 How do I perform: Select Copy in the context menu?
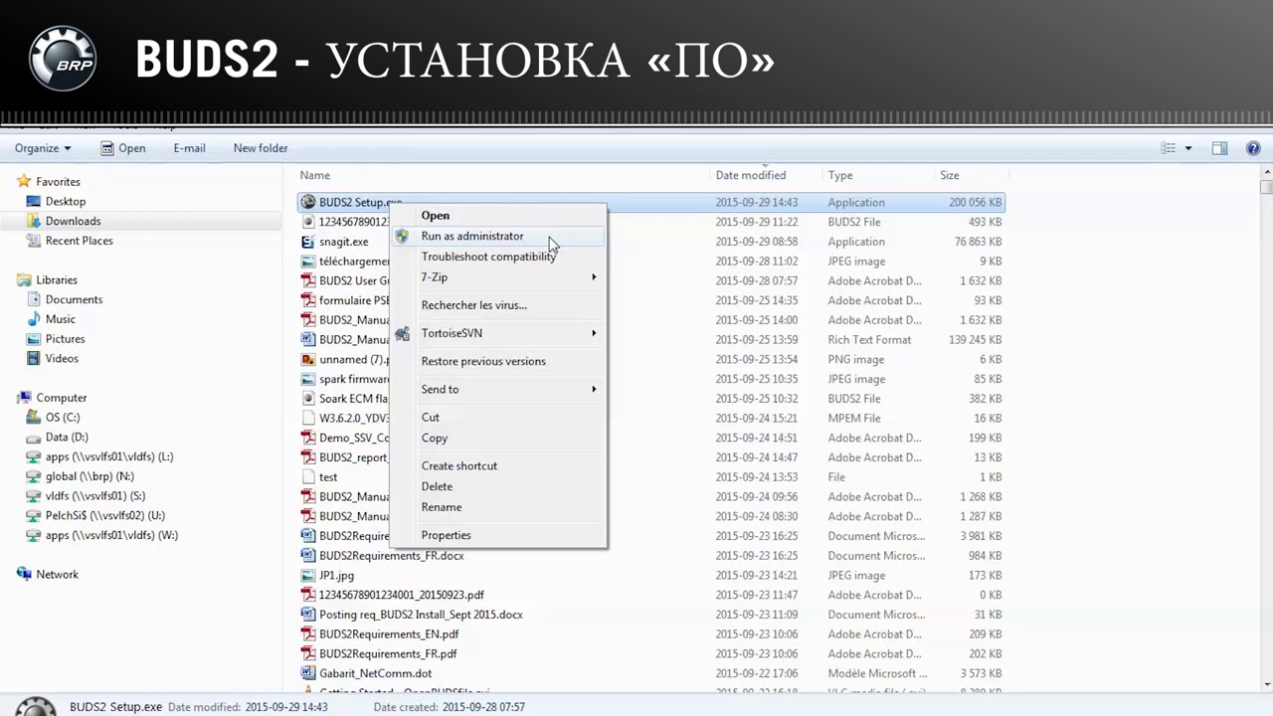tap(497, 438)
